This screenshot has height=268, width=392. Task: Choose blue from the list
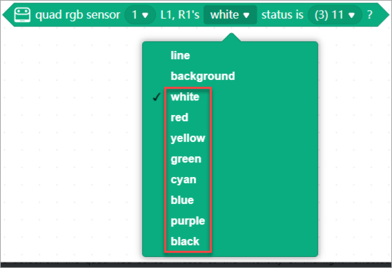point(182,200)
